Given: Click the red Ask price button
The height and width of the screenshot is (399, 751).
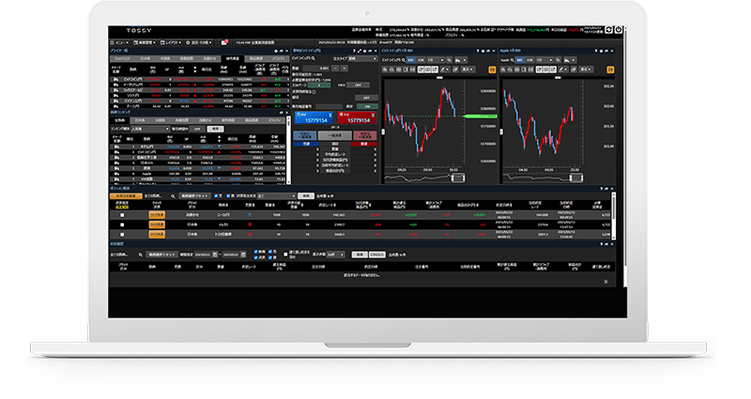Looking at the screenshot, I should coord(358,119).
